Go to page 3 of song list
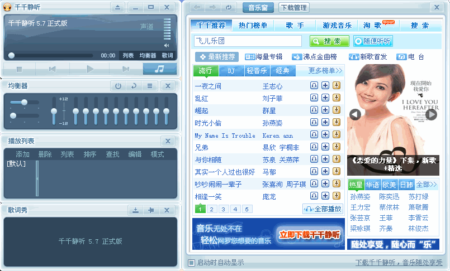Screen dimensions: 450x271 click(223, 209)
